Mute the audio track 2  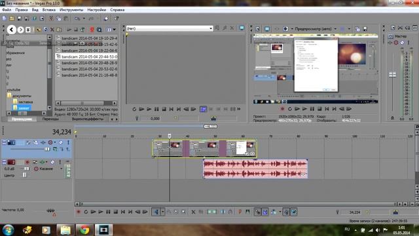[52, 162]
